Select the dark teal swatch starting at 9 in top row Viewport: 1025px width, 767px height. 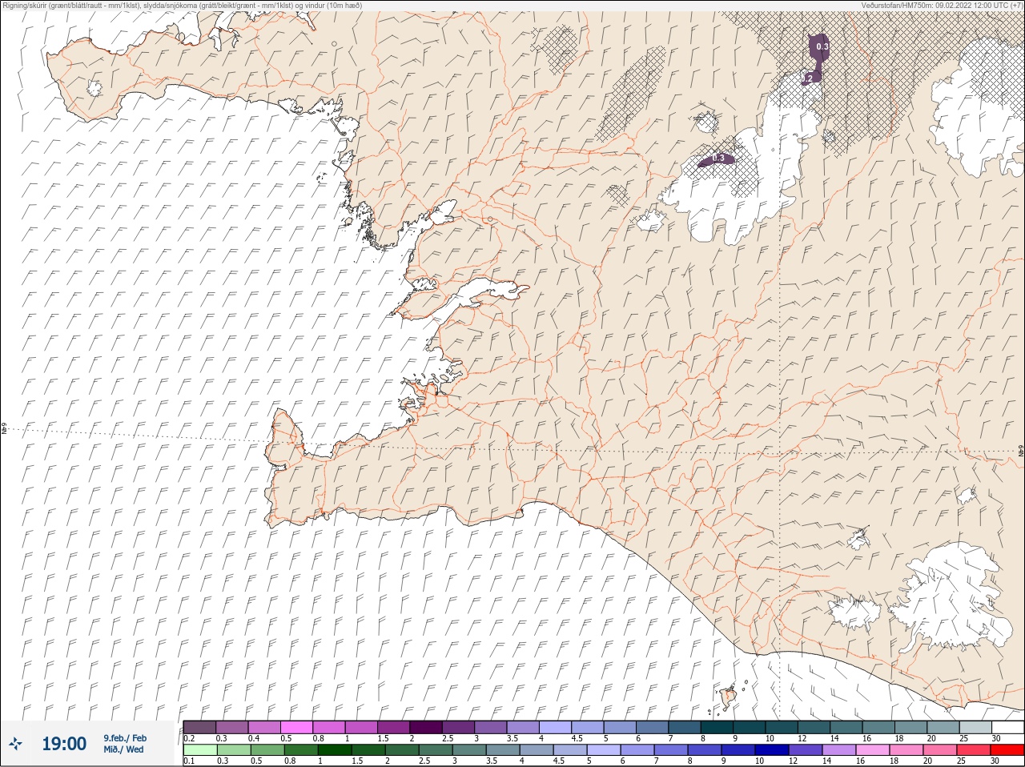[x=750, y=727]
